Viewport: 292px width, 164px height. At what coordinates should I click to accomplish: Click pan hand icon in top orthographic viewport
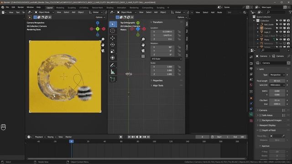point(143,45)
